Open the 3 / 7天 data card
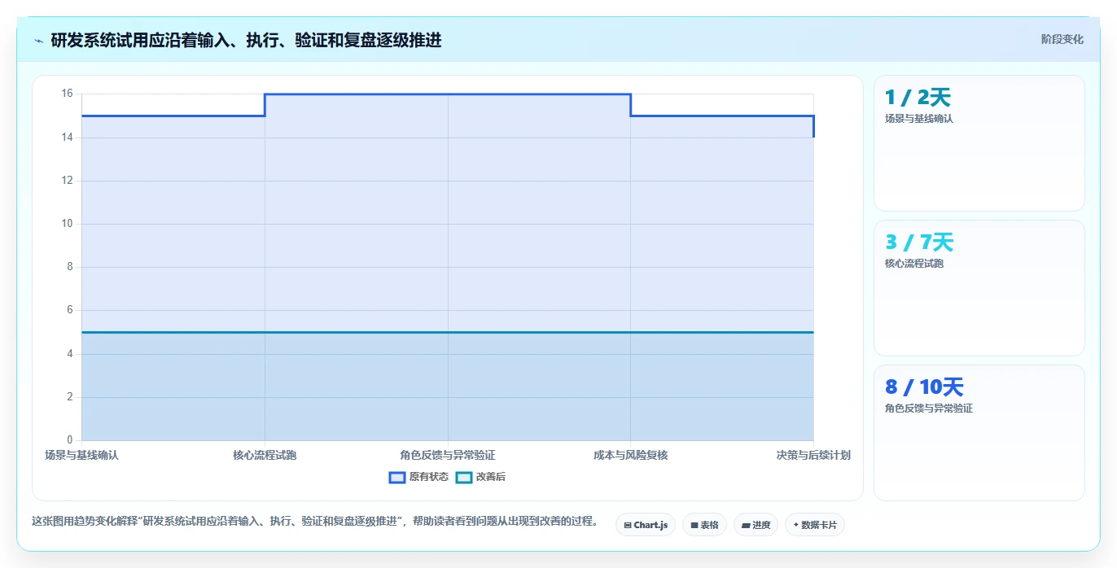 [x=979, y=288]
